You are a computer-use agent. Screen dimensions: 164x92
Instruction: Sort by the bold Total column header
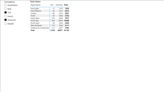[x=66, y=5]
